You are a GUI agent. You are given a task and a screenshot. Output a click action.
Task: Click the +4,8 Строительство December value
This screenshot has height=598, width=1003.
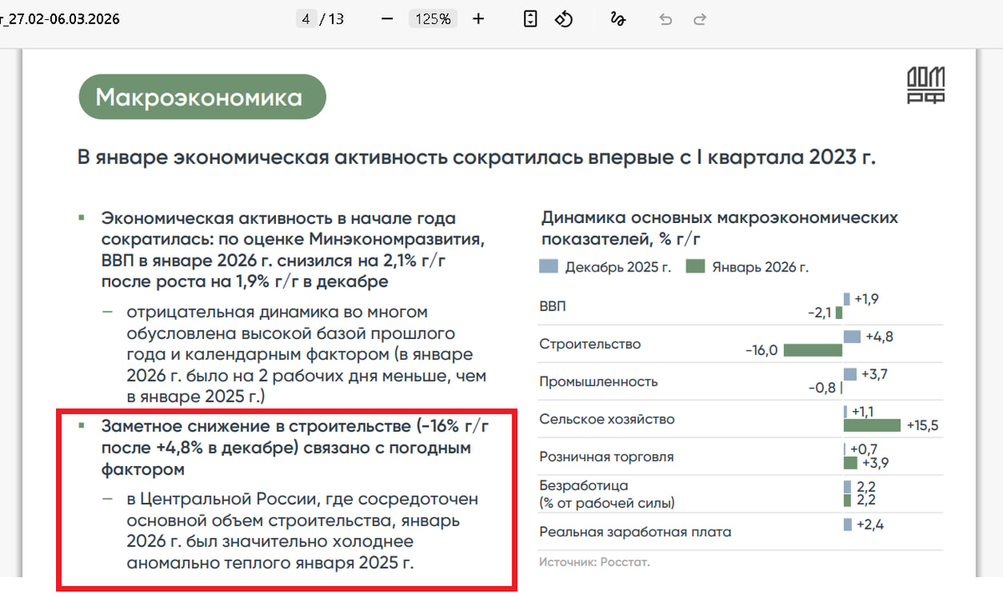pyautogui.click(x=880, y=337)
